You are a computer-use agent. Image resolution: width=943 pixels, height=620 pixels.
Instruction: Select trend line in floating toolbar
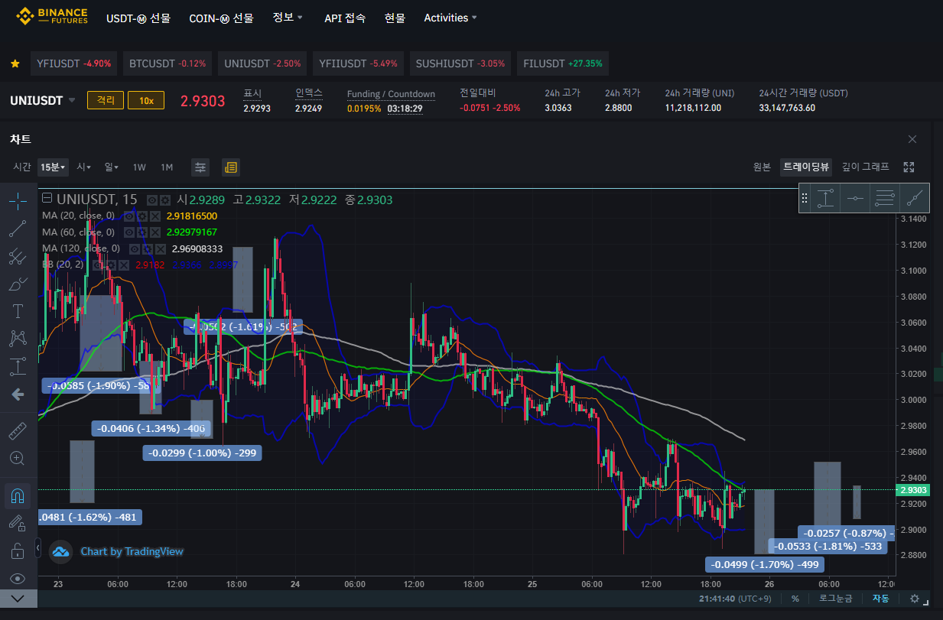pyautogui.click(x=915, y=199)
